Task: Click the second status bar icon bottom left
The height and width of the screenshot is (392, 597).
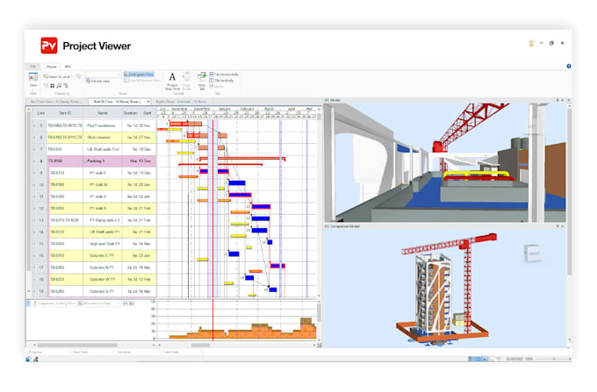Action: [36, 359]
